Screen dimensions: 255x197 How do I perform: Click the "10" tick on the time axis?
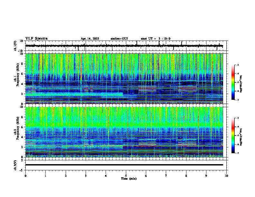pyautogui.click(x=226, y=176)
